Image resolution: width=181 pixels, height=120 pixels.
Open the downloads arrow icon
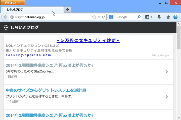pos(159,17)
